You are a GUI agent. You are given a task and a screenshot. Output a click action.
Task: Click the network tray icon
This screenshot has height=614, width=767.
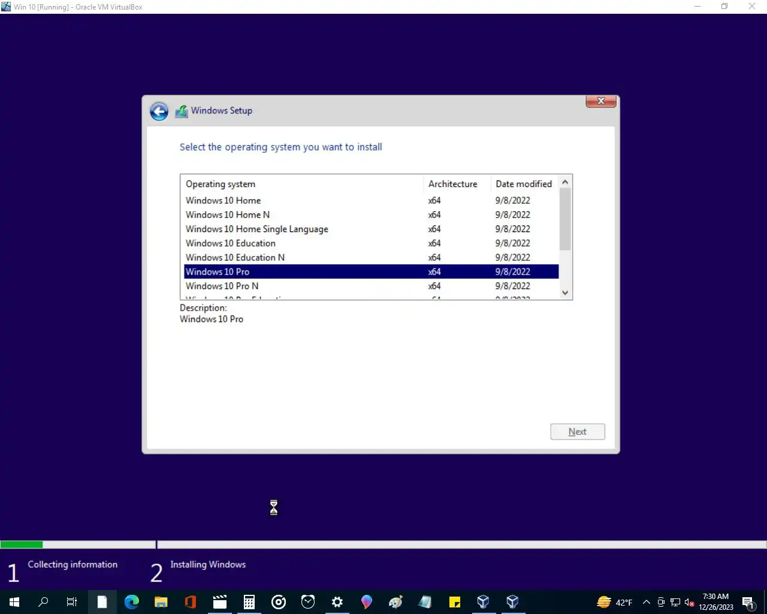tap(675, 602)
